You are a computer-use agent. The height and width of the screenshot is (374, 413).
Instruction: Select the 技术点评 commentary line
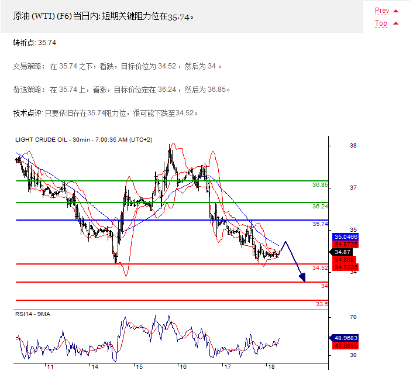[x=105, y=113]
